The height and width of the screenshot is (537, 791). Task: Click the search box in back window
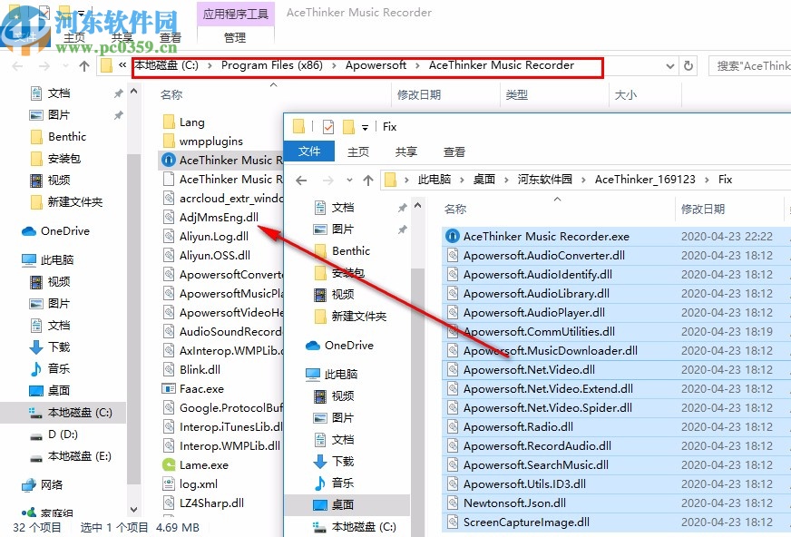pyautogui.click(x=749, y=66)
